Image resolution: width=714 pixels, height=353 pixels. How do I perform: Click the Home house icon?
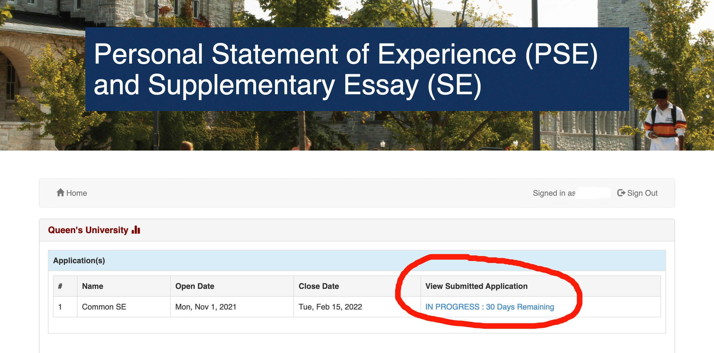[60, 193]
